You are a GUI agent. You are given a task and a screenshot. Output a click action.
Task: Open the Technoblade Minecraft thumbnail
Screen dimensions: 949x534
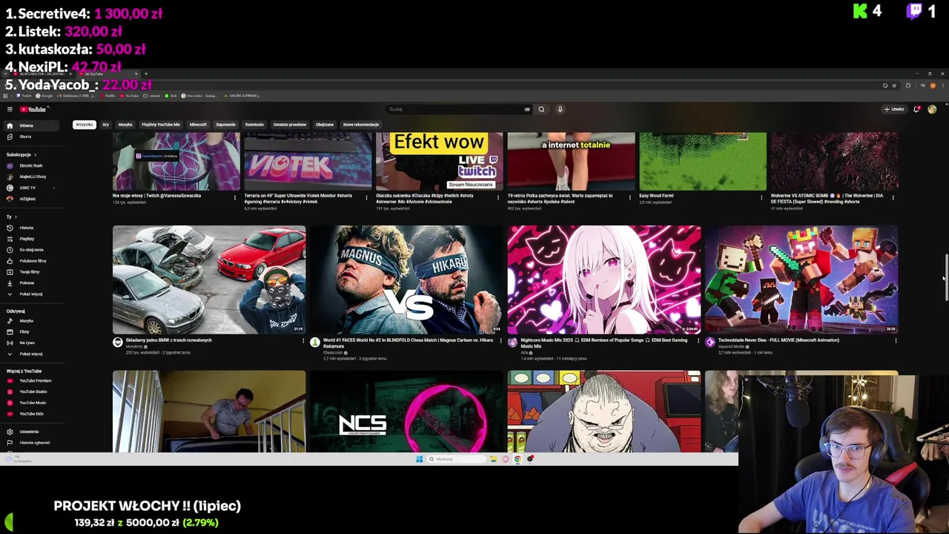click(x=801, y=280)
